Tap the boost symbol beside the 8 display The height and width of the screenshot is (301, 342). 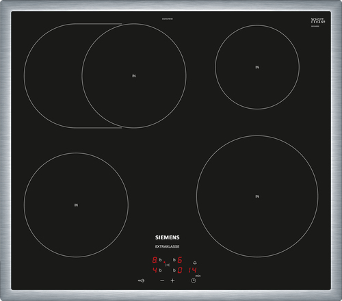(161, 260)
